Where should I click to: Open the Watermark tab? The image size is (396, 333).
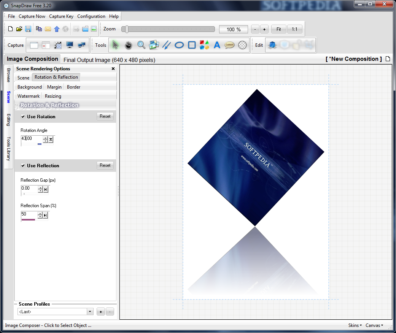[28, 96]
